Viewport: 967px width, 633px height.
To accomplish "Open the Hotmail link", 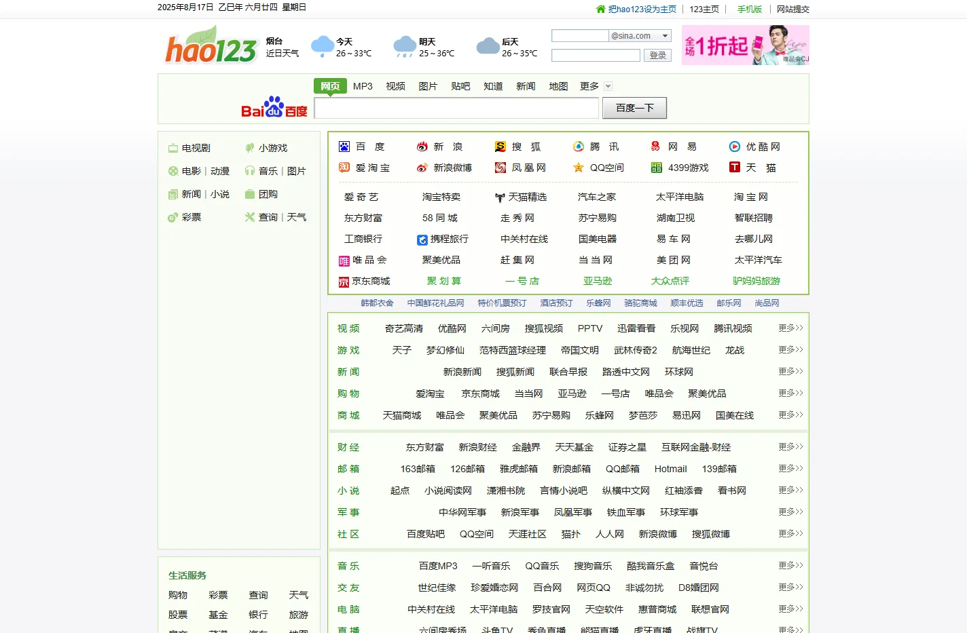I will [x=671, y=469].
